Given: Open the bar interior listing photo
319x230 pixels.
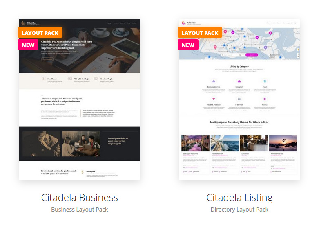Looking at the screenshot, I should click(254, 143).
